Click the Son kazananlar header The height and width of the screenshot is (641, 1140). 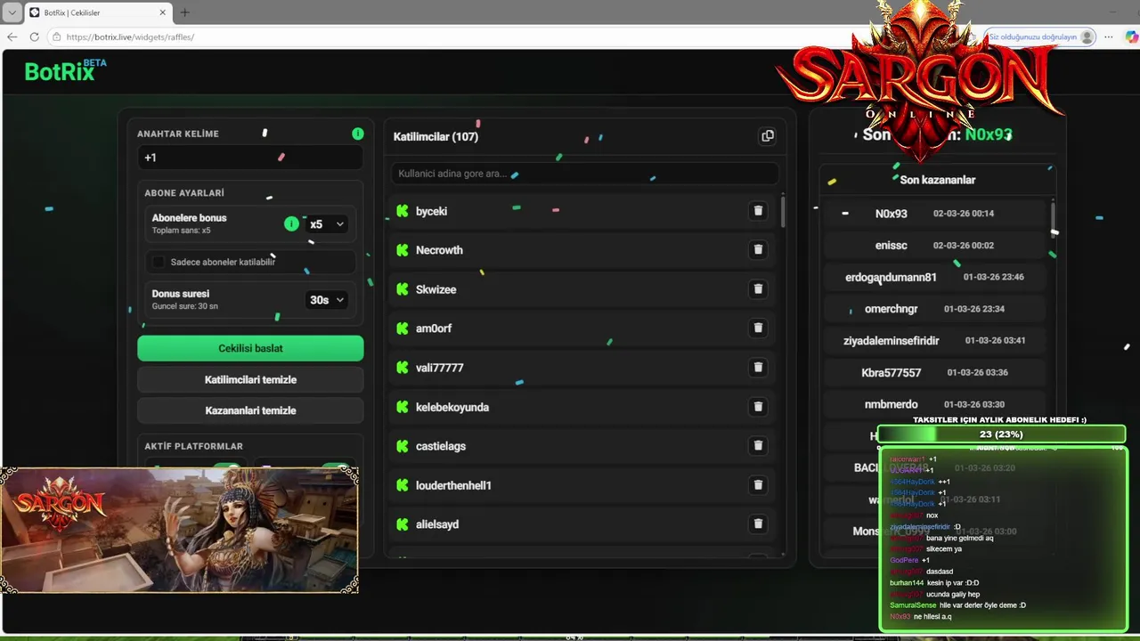click(937, 180)
